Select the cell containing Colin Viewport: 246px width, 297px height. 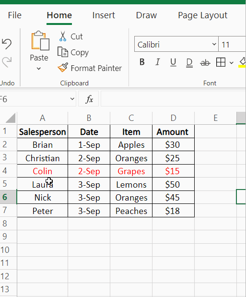42,171
